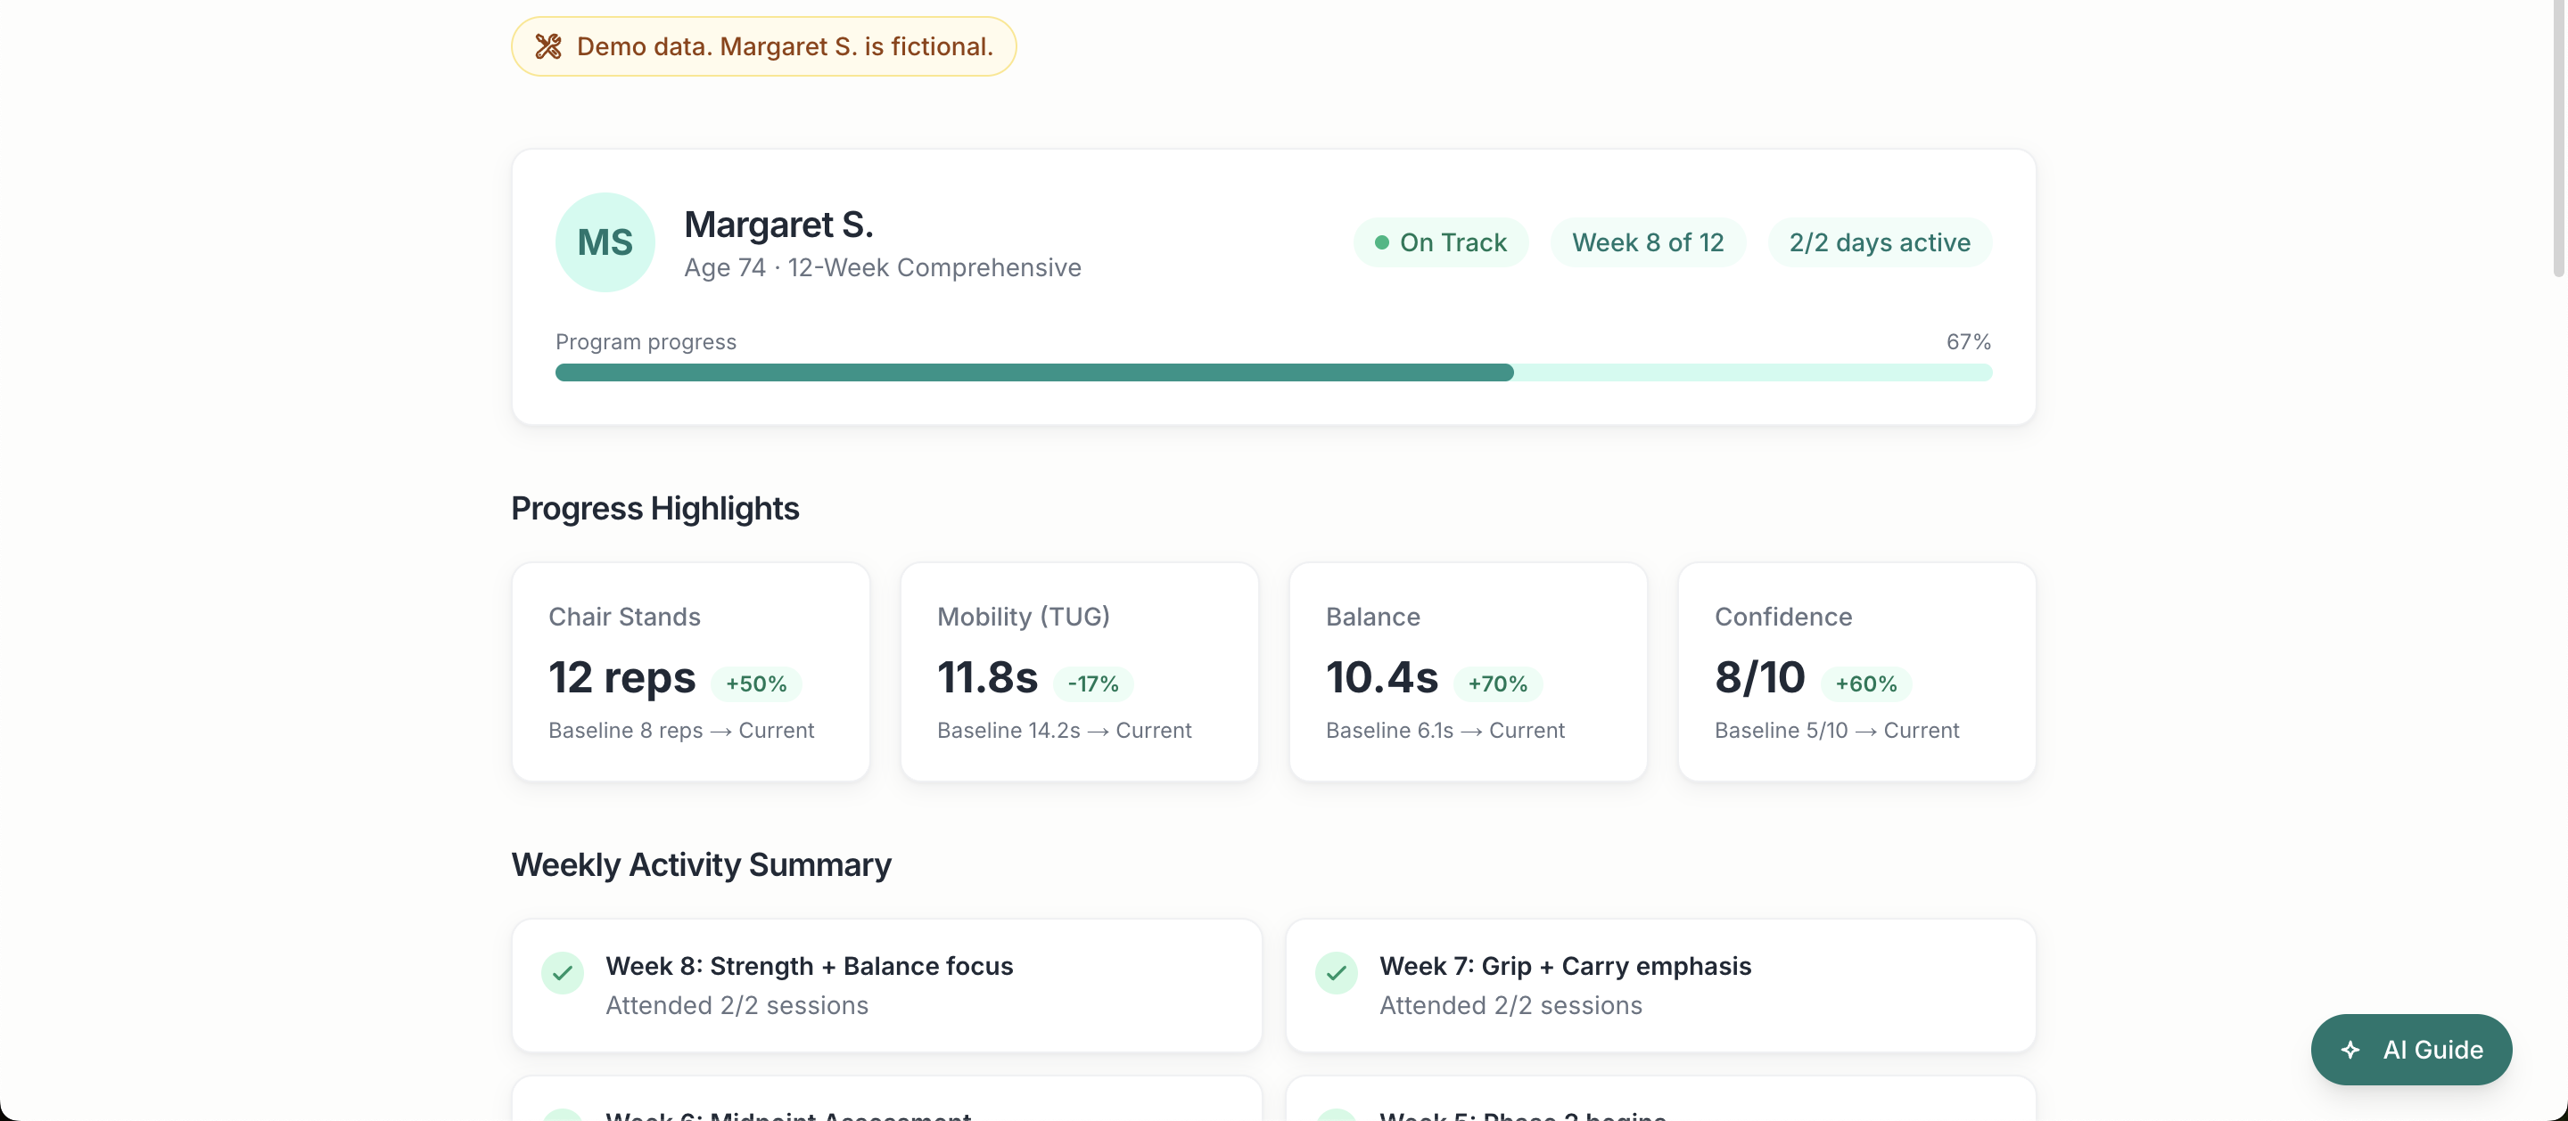Click the Week 8 checkmark icon
Image resolution: width=2568 pixels, height=1121 pixels.
click(x=563, y=972)
